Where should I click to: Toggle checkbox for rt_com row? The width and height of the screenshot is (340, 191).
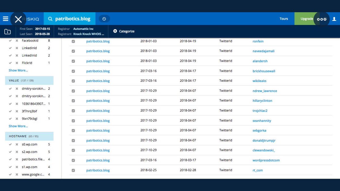point(73,170)
